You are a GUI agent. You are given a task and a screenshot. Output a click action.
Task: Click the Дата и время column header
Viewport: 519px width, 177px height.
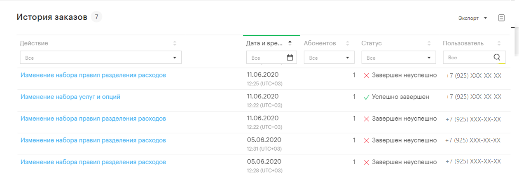coord(264,43)
